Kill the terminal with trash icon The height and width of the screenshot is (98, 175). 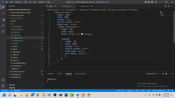(x=166, y=74)
